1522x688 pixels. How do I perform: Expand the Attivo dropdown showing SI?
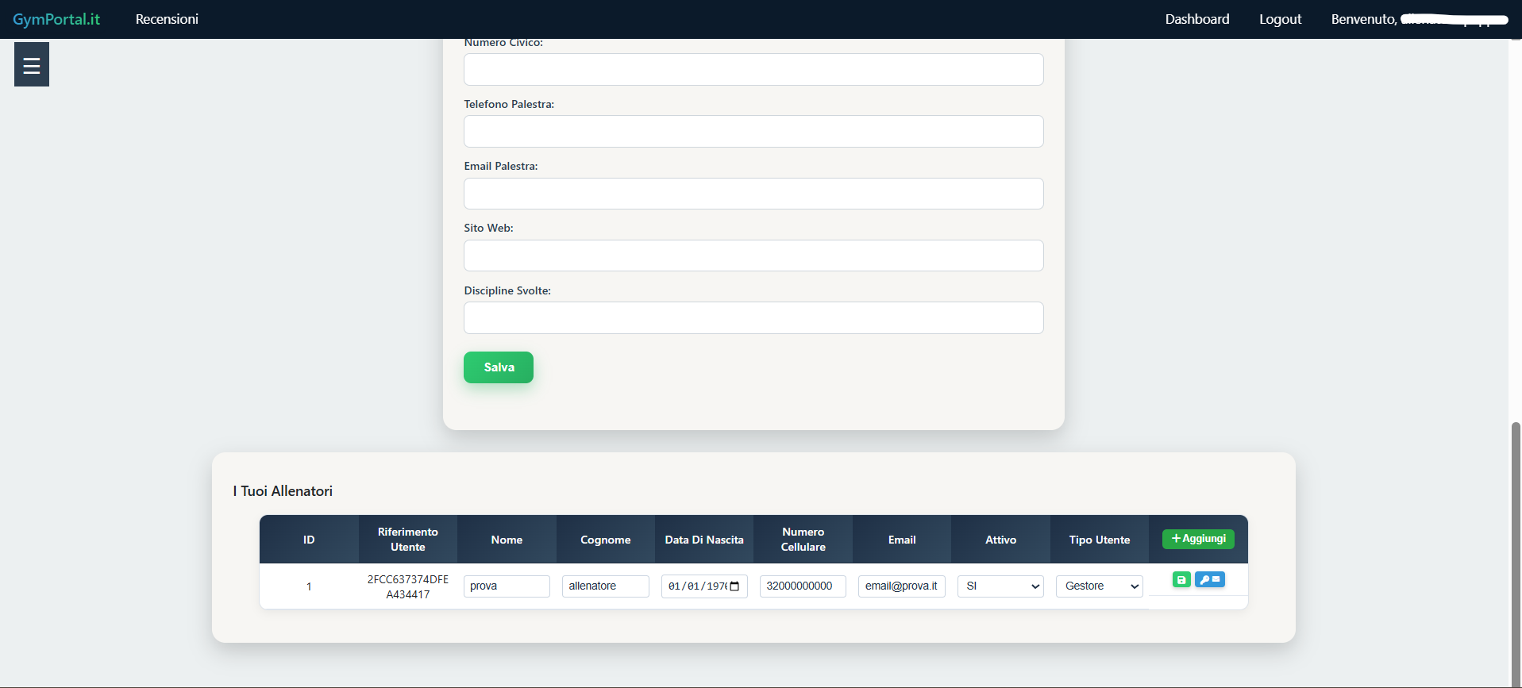(x=1000, y=586)
